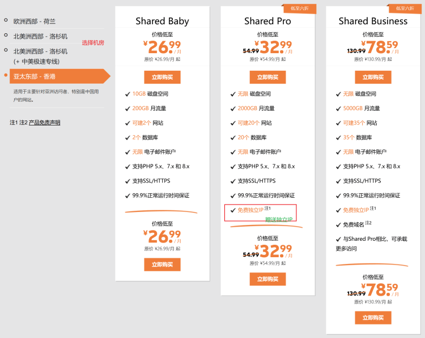Click checkmark beside 免费域名 in Shared Business
This screenshot has width=425, height=338.
click(x=338, y=225)
